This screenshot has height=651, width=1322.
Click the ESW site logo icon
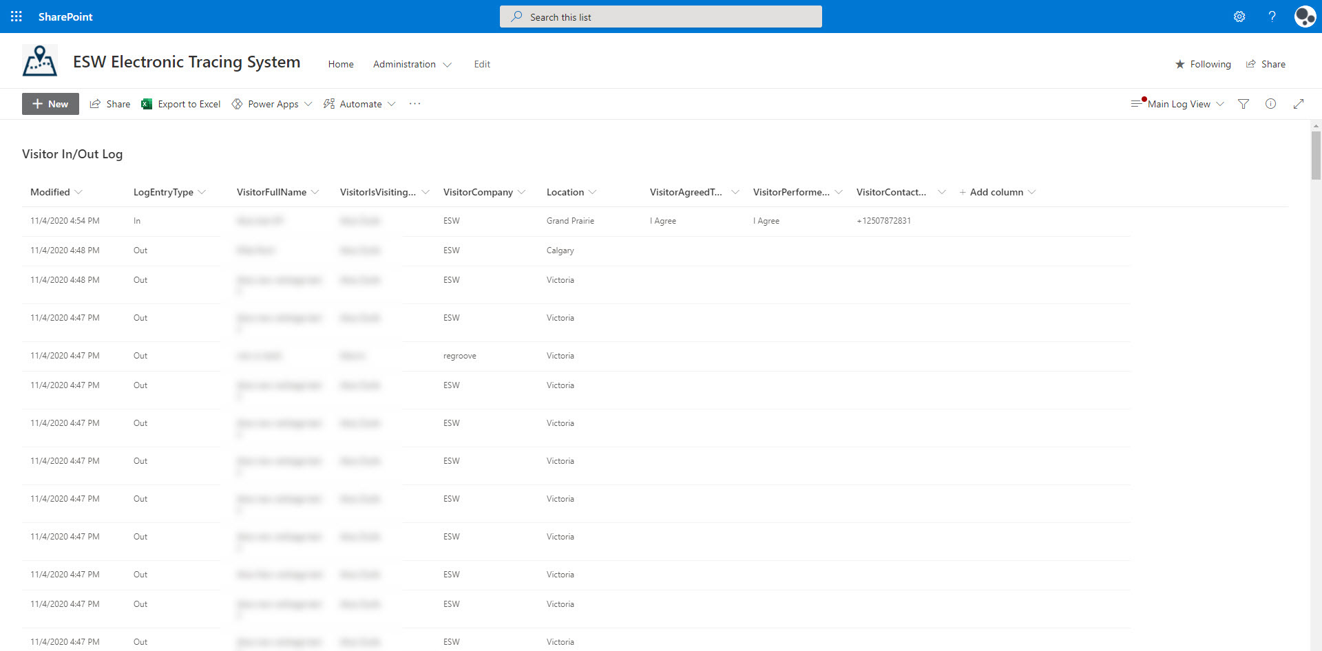click(x=40, y=61)
